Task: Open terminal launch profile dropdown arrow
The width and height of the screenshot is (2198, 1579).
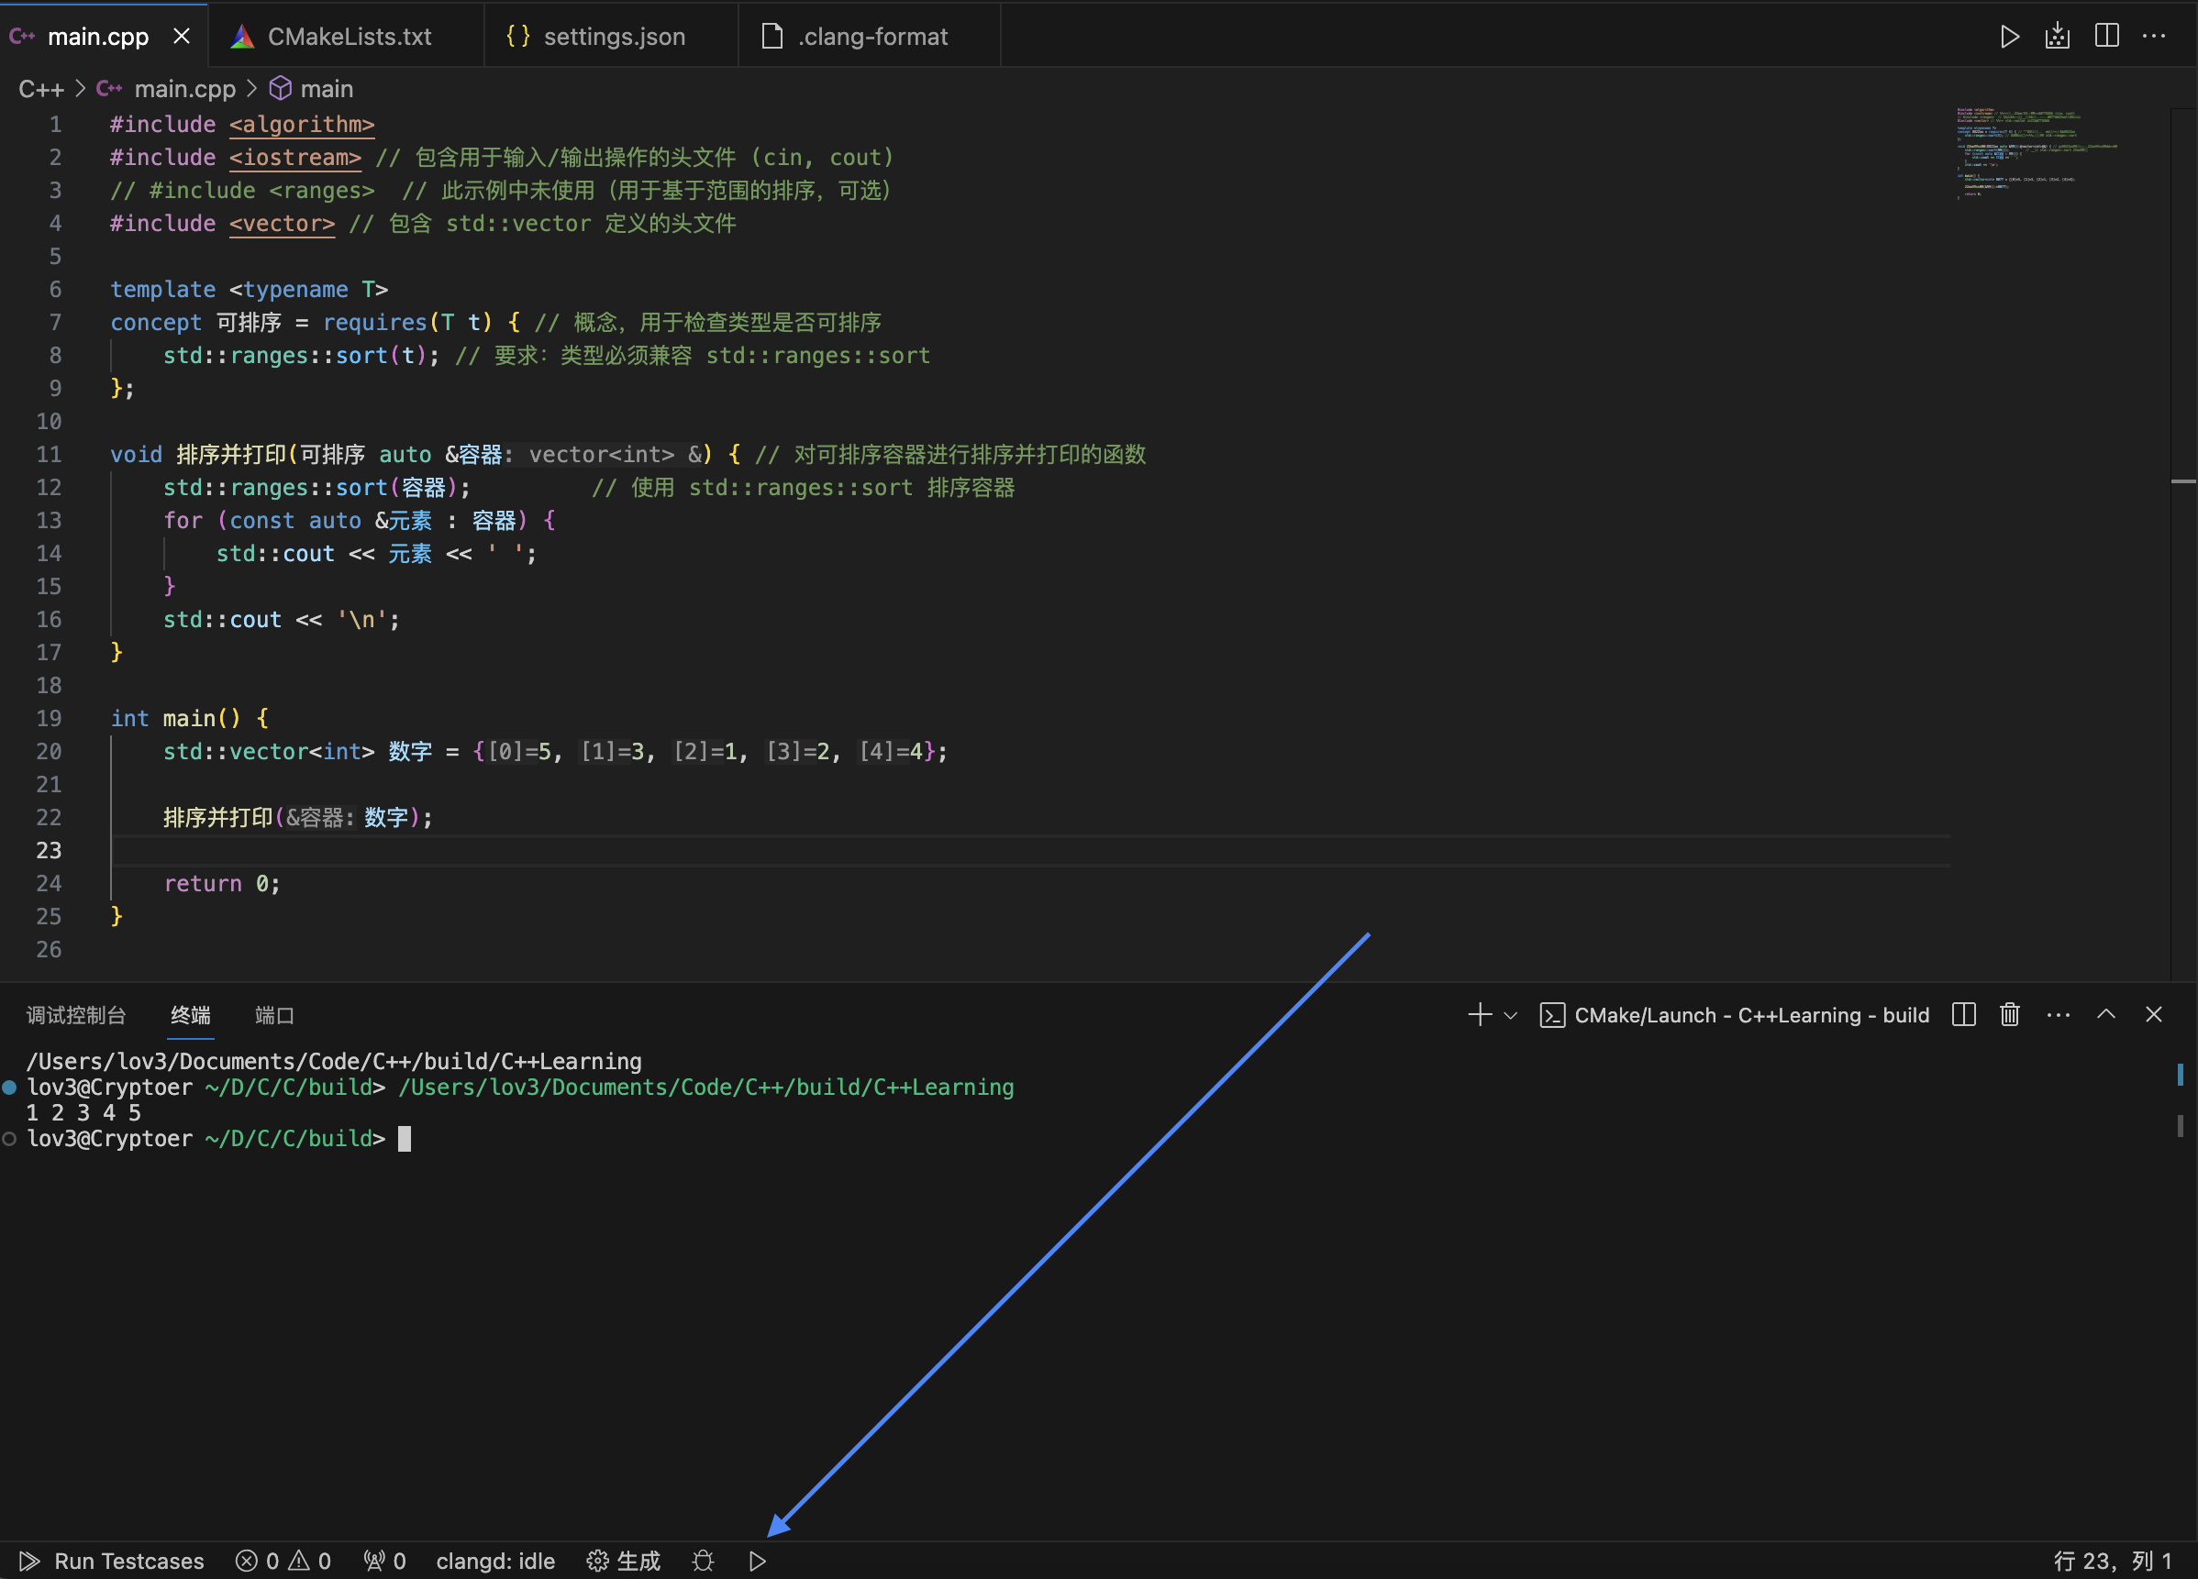Action: pyautogui.click(x=1510, y=1015)
